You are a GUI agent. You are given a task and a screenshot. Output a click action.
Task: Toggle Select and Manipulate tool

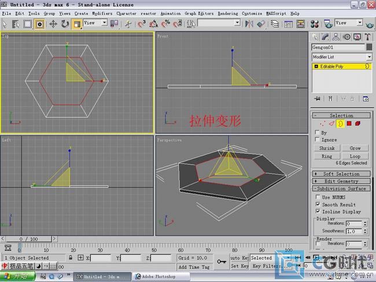tap(128, 24)
